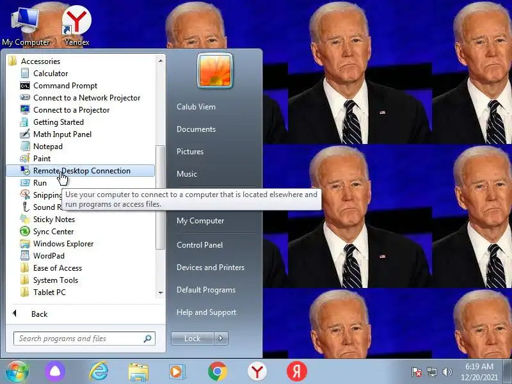Open Pictures from Start menu
The height and width of the screenshot is (384, 512).
(189, 152)
